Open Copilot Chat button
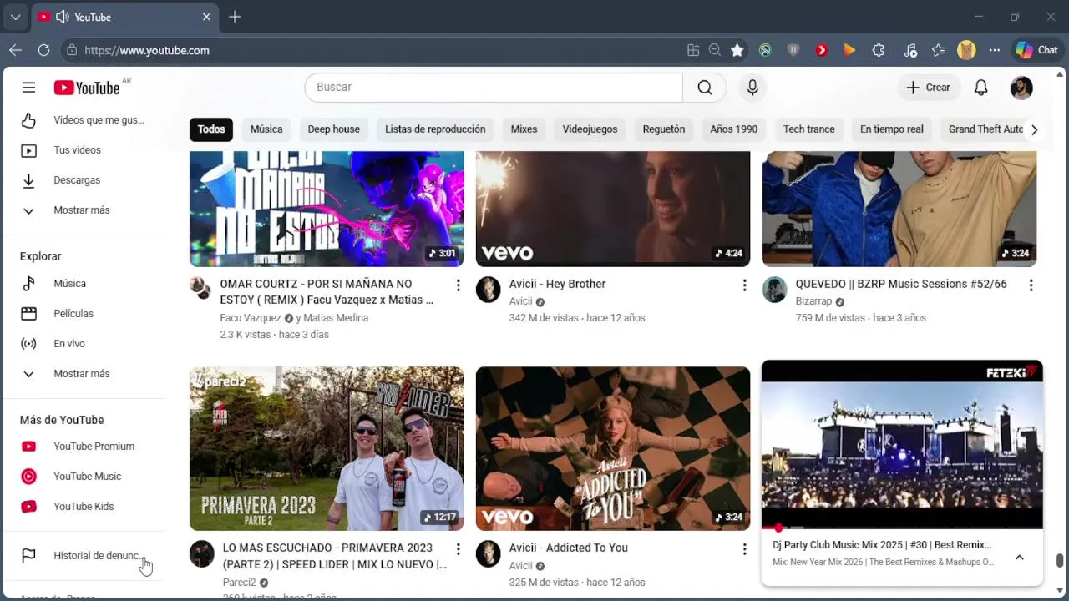Viewport: 1069px width, 601px height. click(x=1036, y=50)
